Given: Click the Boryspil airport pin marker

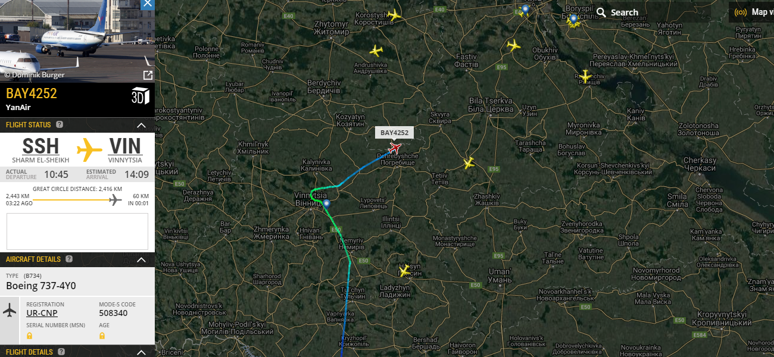Looking at the screenshot, I should tap(573, 20).
